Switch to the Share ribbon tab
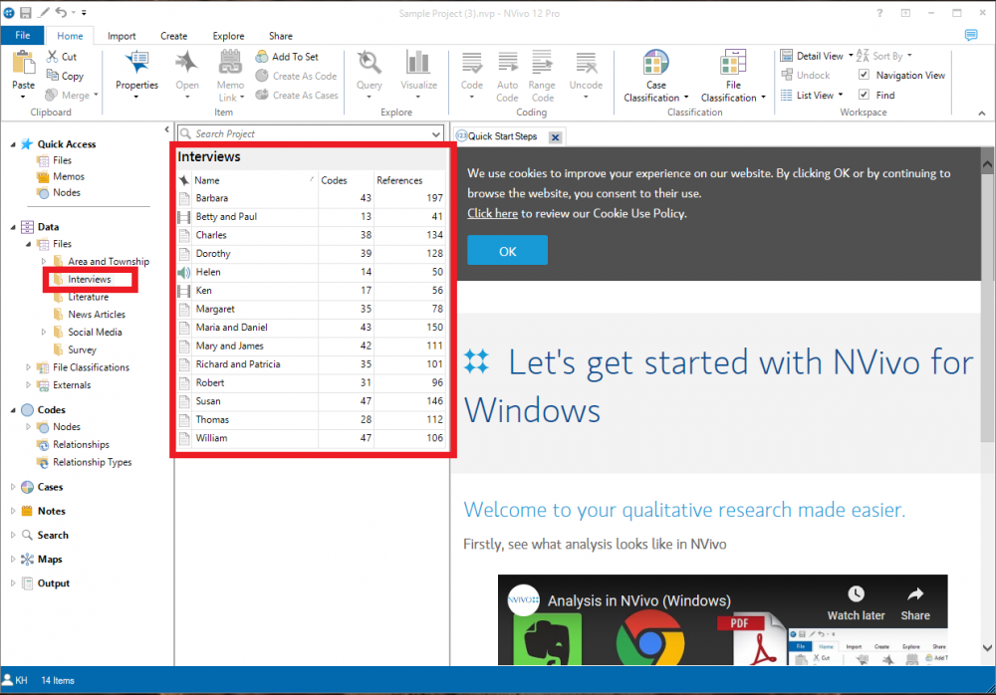Image resolution: width=996 pixels, height=695 pixels. (x=280, y=36)
